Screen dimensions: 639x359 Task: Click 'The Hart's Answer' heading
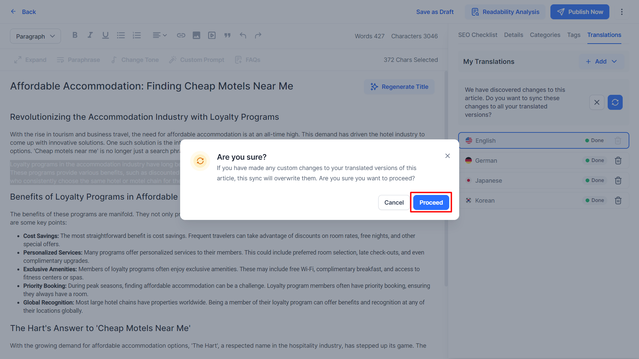tap(100, 328)
